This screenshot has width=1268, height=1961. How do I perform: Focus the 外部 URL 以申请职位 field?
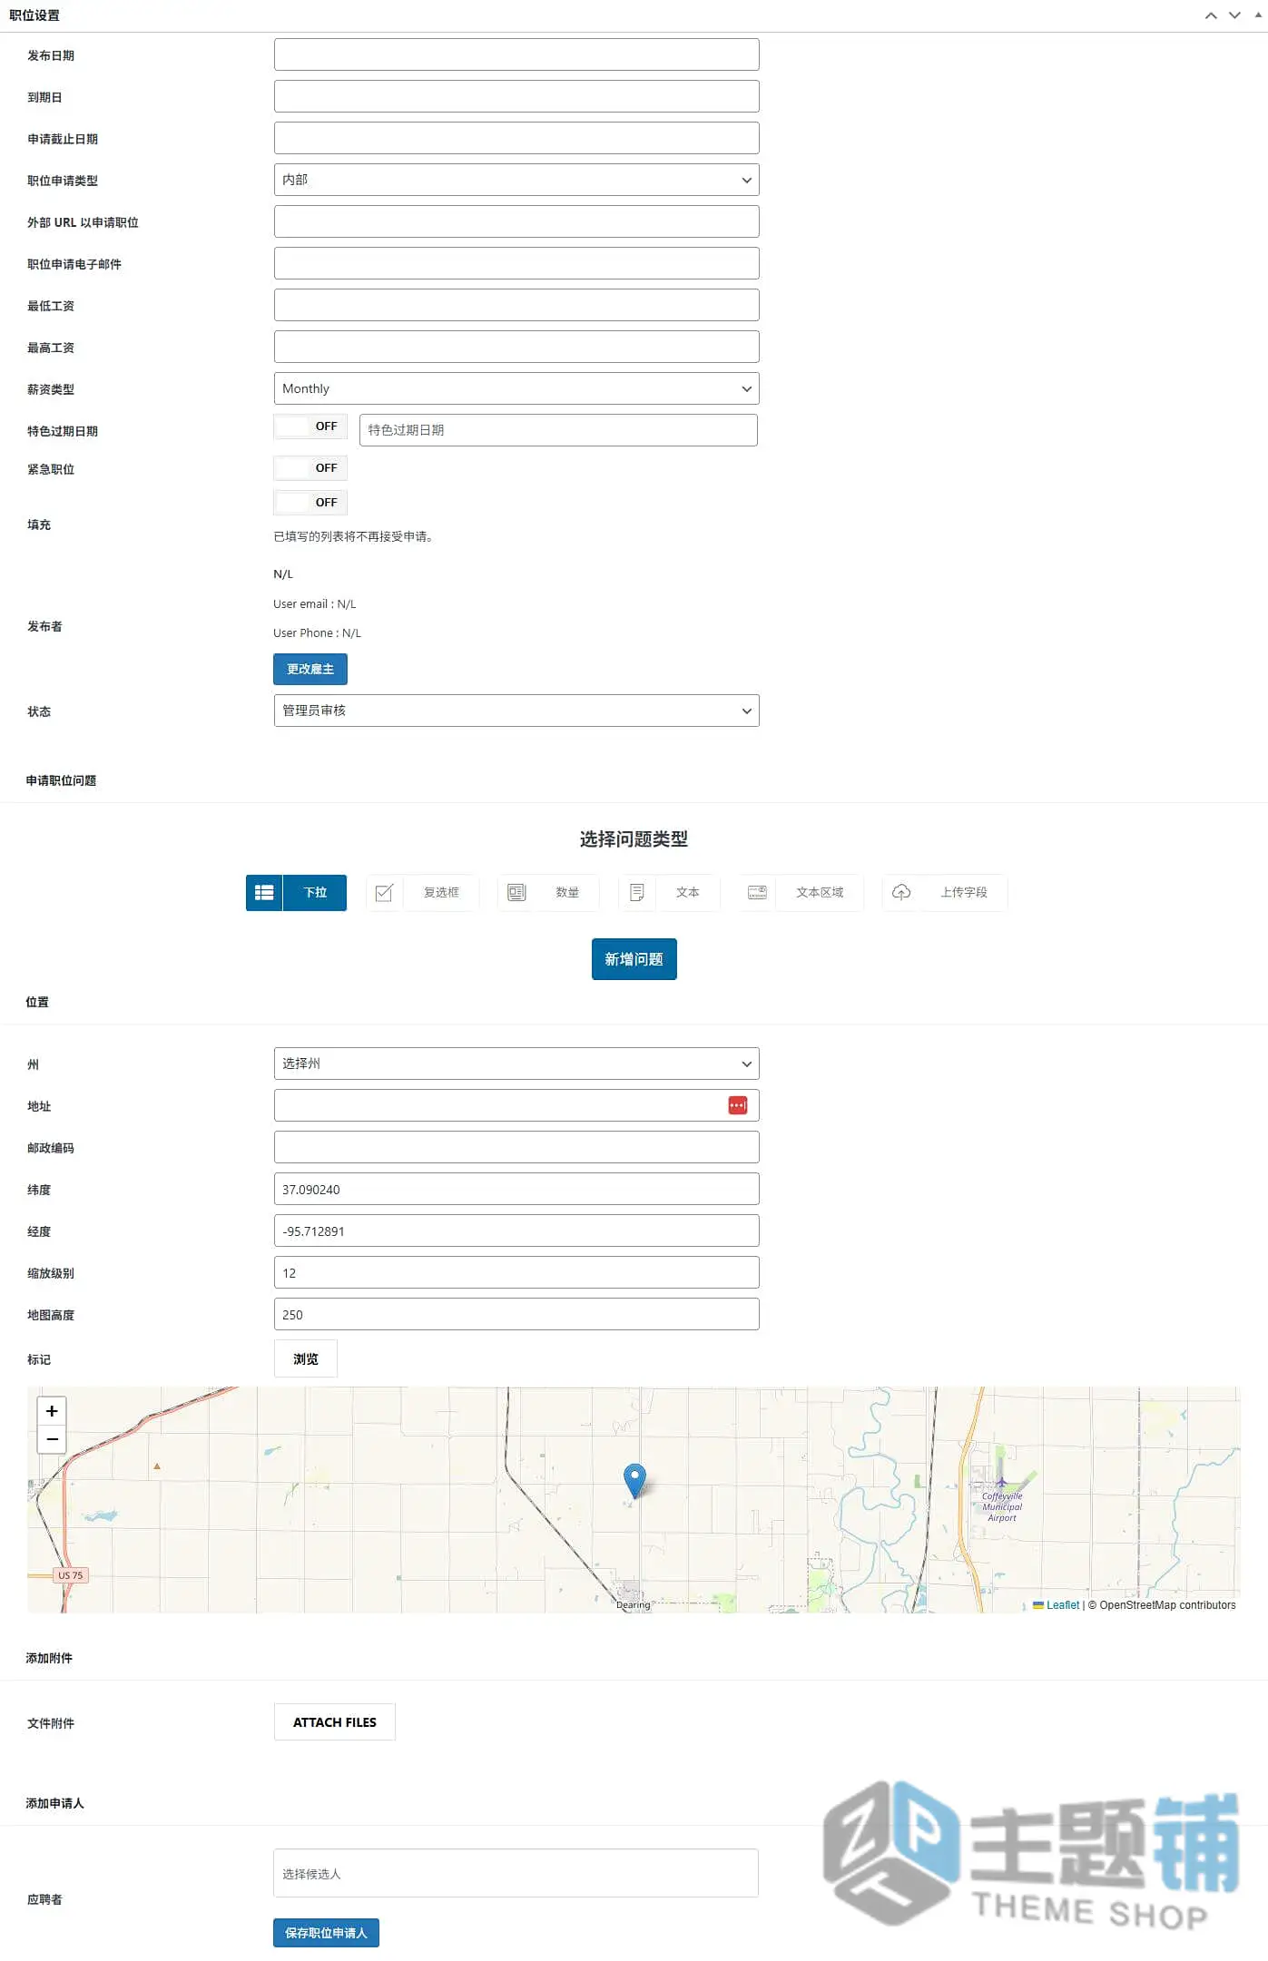[x=516, y=221]
